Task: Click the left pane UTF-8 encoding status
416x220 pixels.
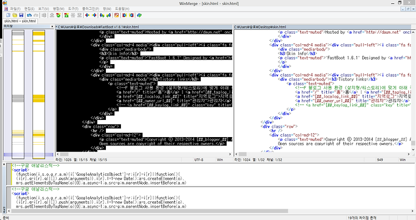Action: pyautogui.click(x=199, y=160)
